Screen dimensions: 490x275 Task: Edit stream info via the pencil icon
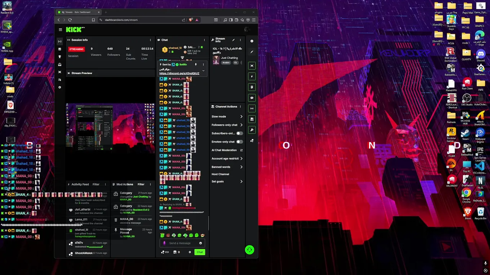[x=233, y=40]
